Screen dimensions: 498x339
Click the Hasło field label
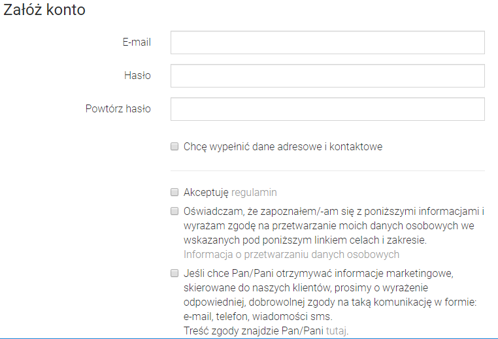(137, 76)
